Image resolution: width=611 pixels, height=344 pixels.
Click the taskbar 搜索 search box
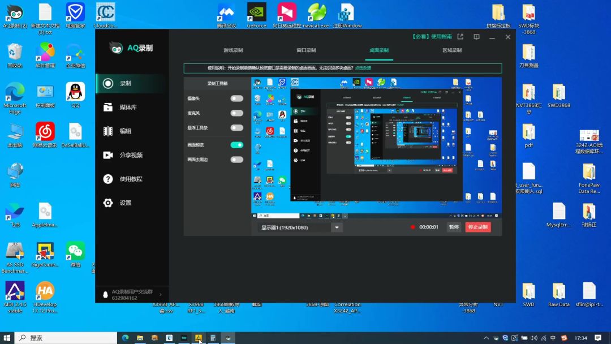(66, 338)
